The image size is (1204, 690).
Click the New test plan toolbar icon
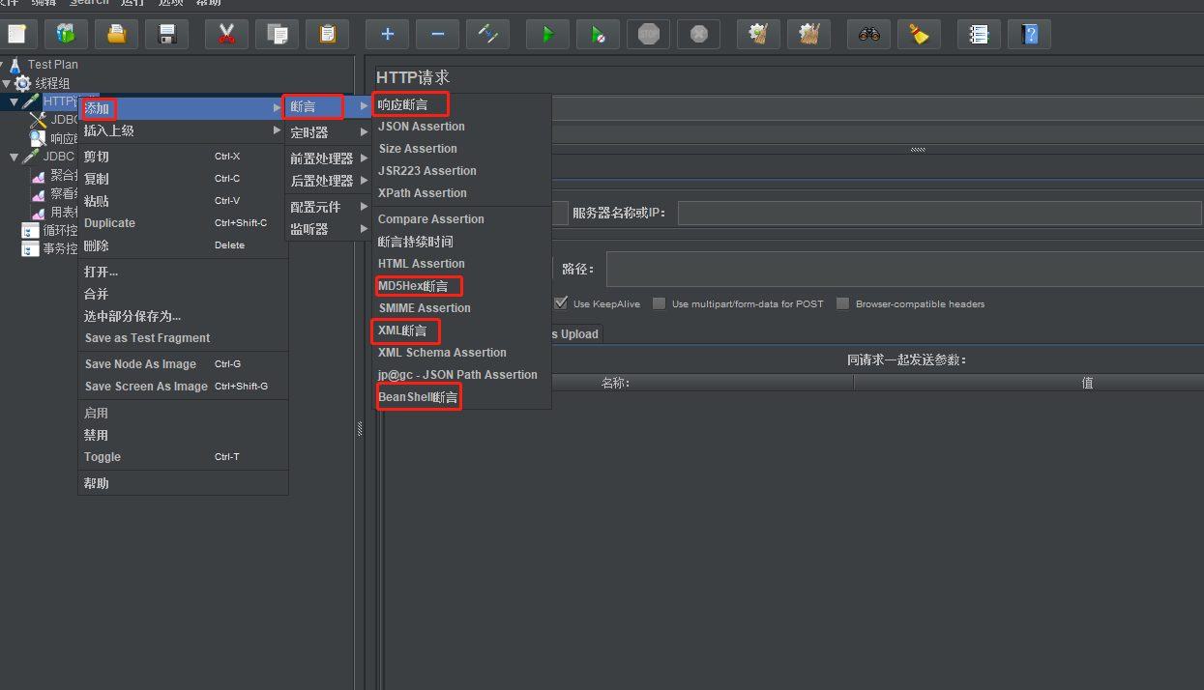(16, 34)
